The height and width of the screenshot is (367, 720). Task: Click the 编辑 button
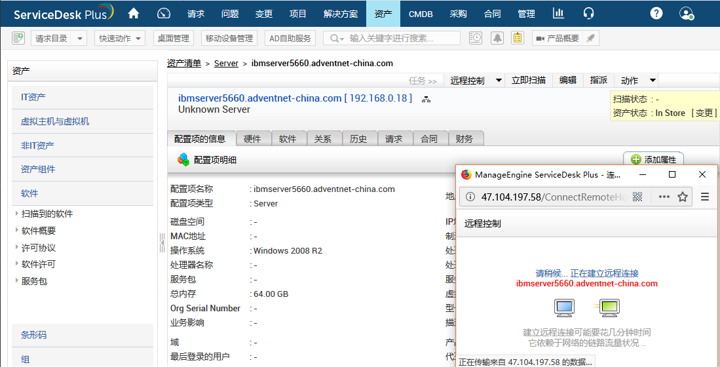click(567, 81)
